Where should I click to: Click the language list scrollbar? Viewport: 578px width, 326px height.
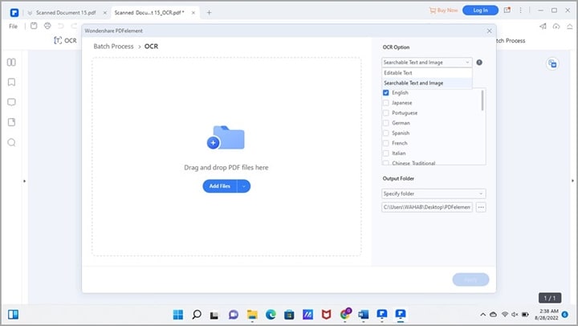[482, 100]
